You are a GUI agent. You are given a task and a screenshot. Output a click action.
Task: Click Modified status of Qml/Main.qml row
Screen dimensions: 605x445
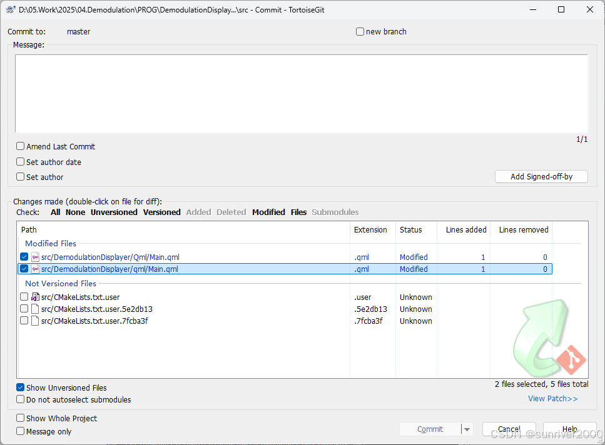(414, 257)
